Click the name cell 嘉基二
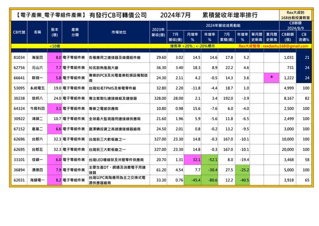Image resolution: width=319 pixels, height=226 pixels. point(38,129)
